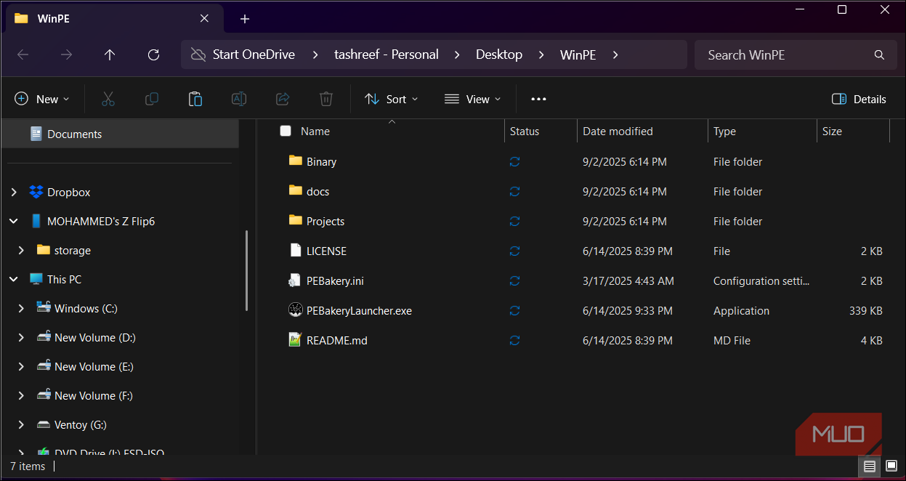Click the Rename icon in toolbar
The width and height of the screenshot is (906, 481).
[x=239, y=99]
